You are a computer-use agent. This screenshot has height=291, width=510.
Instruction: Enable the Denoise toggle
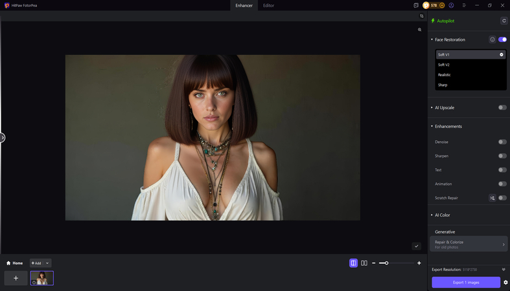(x=502, y=142)
